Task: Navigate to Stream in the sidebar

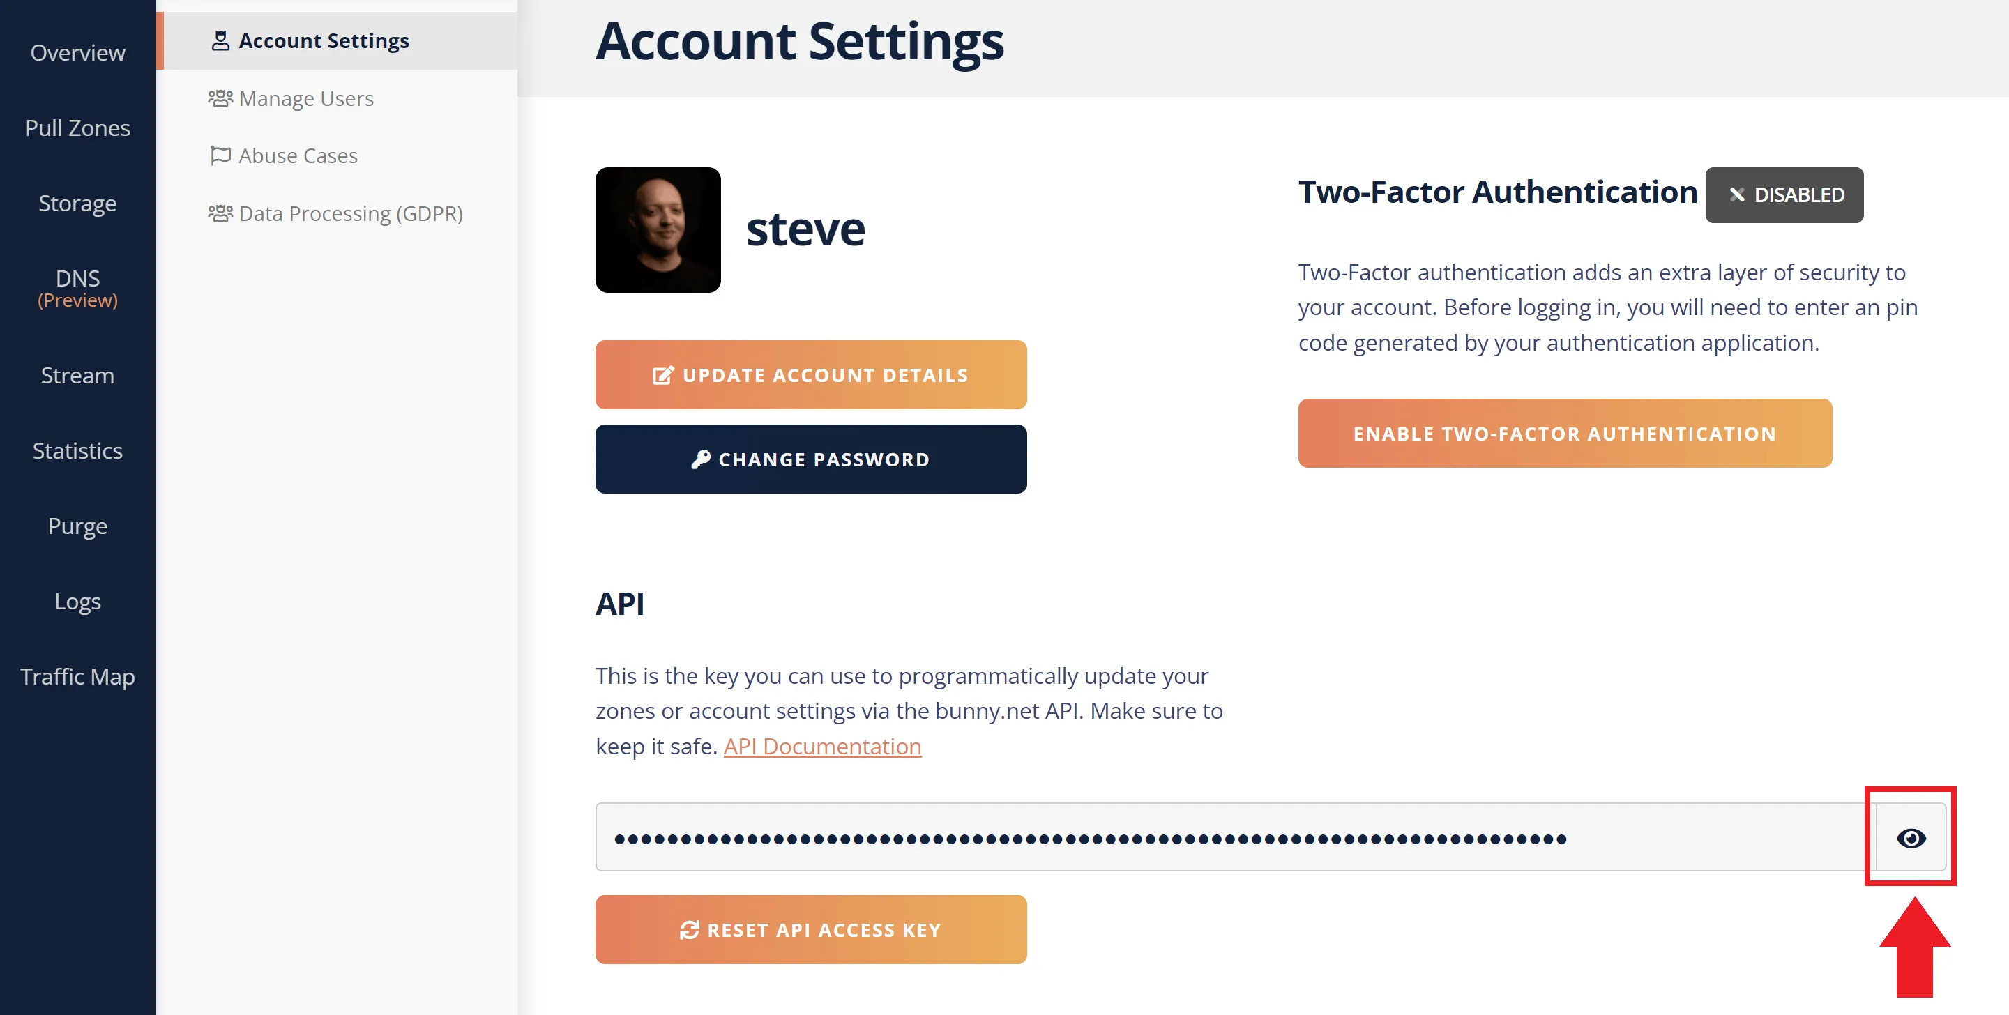Action: (x=77, y=376)
